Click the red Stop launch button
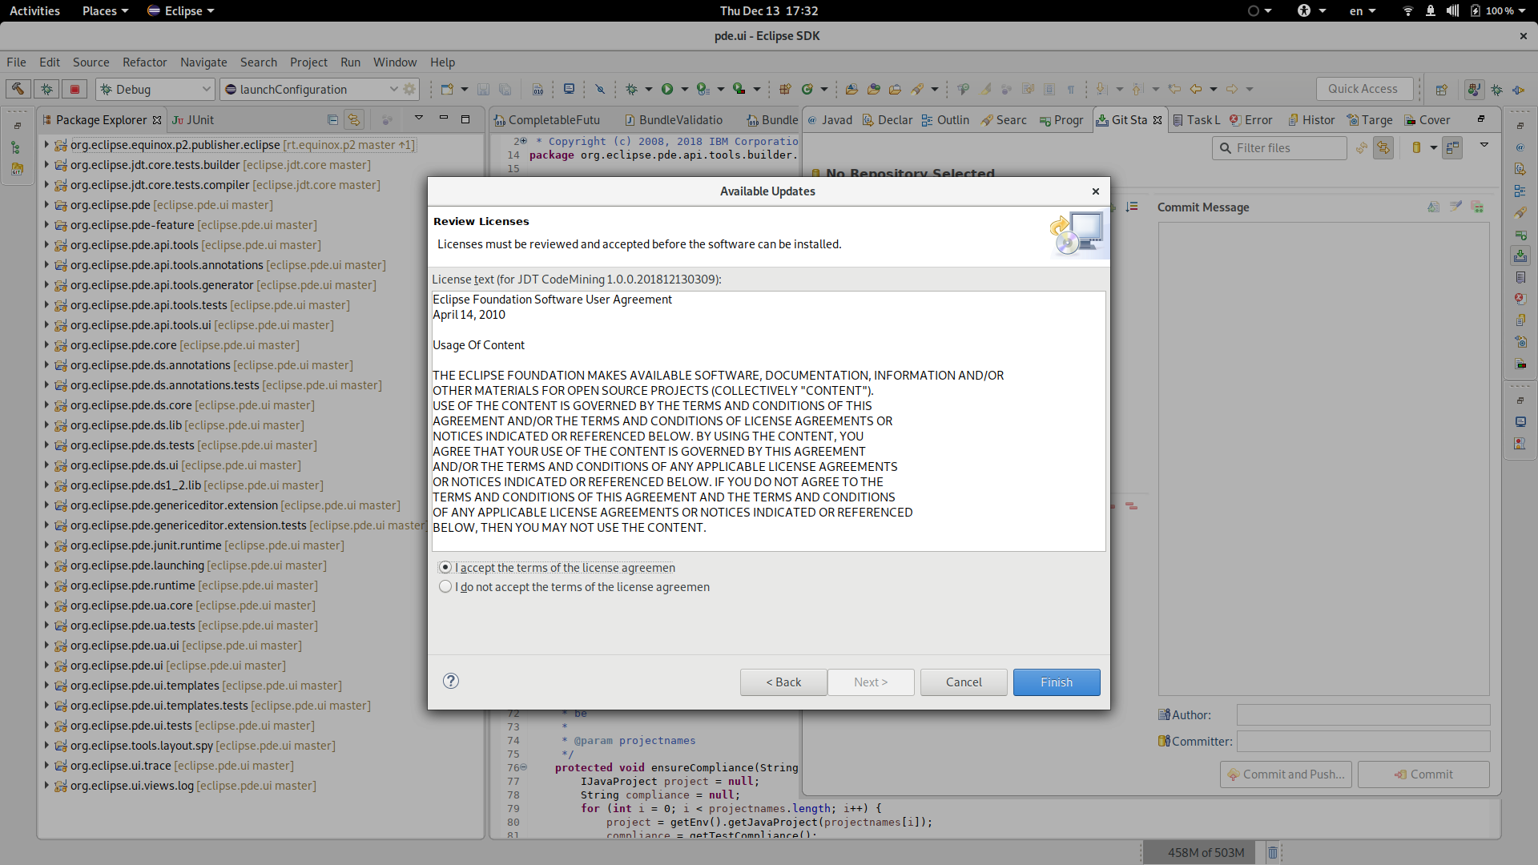 (74, 89)
